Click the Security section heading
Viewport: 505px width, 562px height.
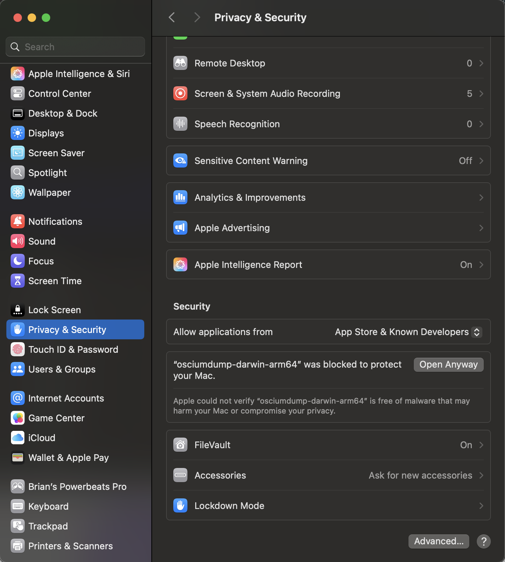(x=192, y=306)
